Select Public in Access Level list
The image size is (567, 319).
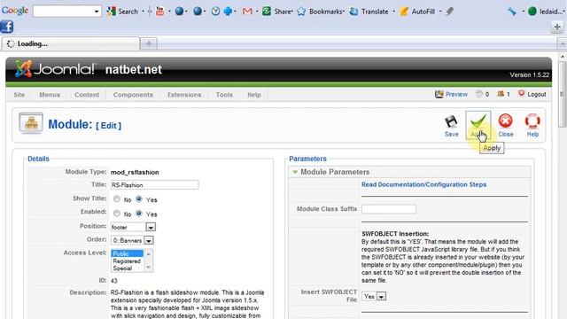(127, 253)
